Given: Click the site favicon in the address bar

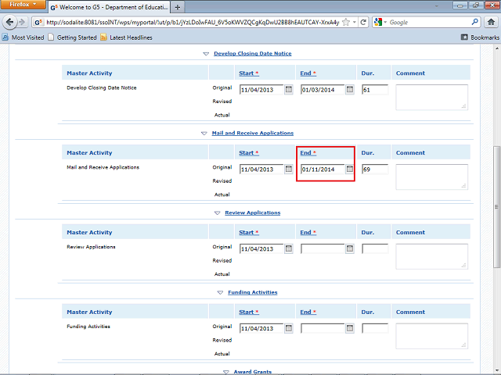Looking at the screenshot, I should pyautogui.click(x=38, y=23).
